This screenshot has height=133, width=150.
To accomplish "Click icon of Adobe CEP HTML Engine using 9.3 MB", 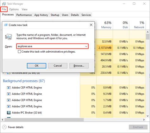I will 9,94.
